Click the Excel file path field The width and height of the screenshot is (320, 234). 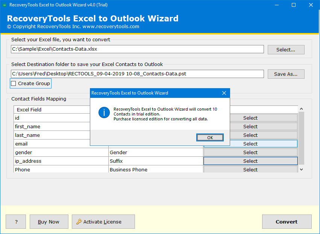137,49
